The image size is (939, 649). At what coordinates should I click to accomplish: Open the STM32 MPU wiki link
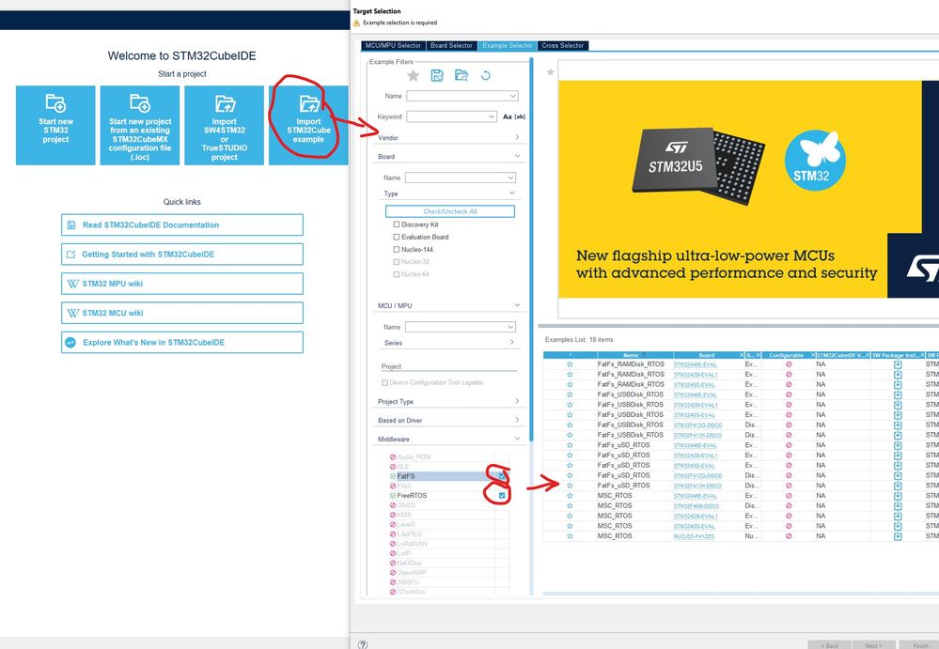tap(182, 284)
